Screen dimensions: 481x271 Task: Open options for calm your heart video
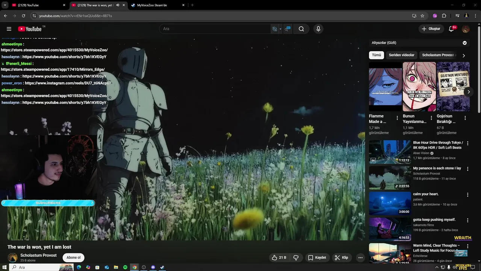pos(468,195)
